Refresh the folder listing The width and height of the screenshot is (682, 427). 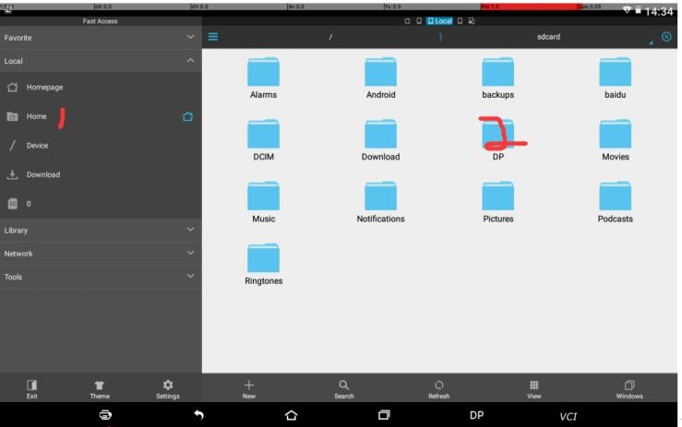(439, 388)
